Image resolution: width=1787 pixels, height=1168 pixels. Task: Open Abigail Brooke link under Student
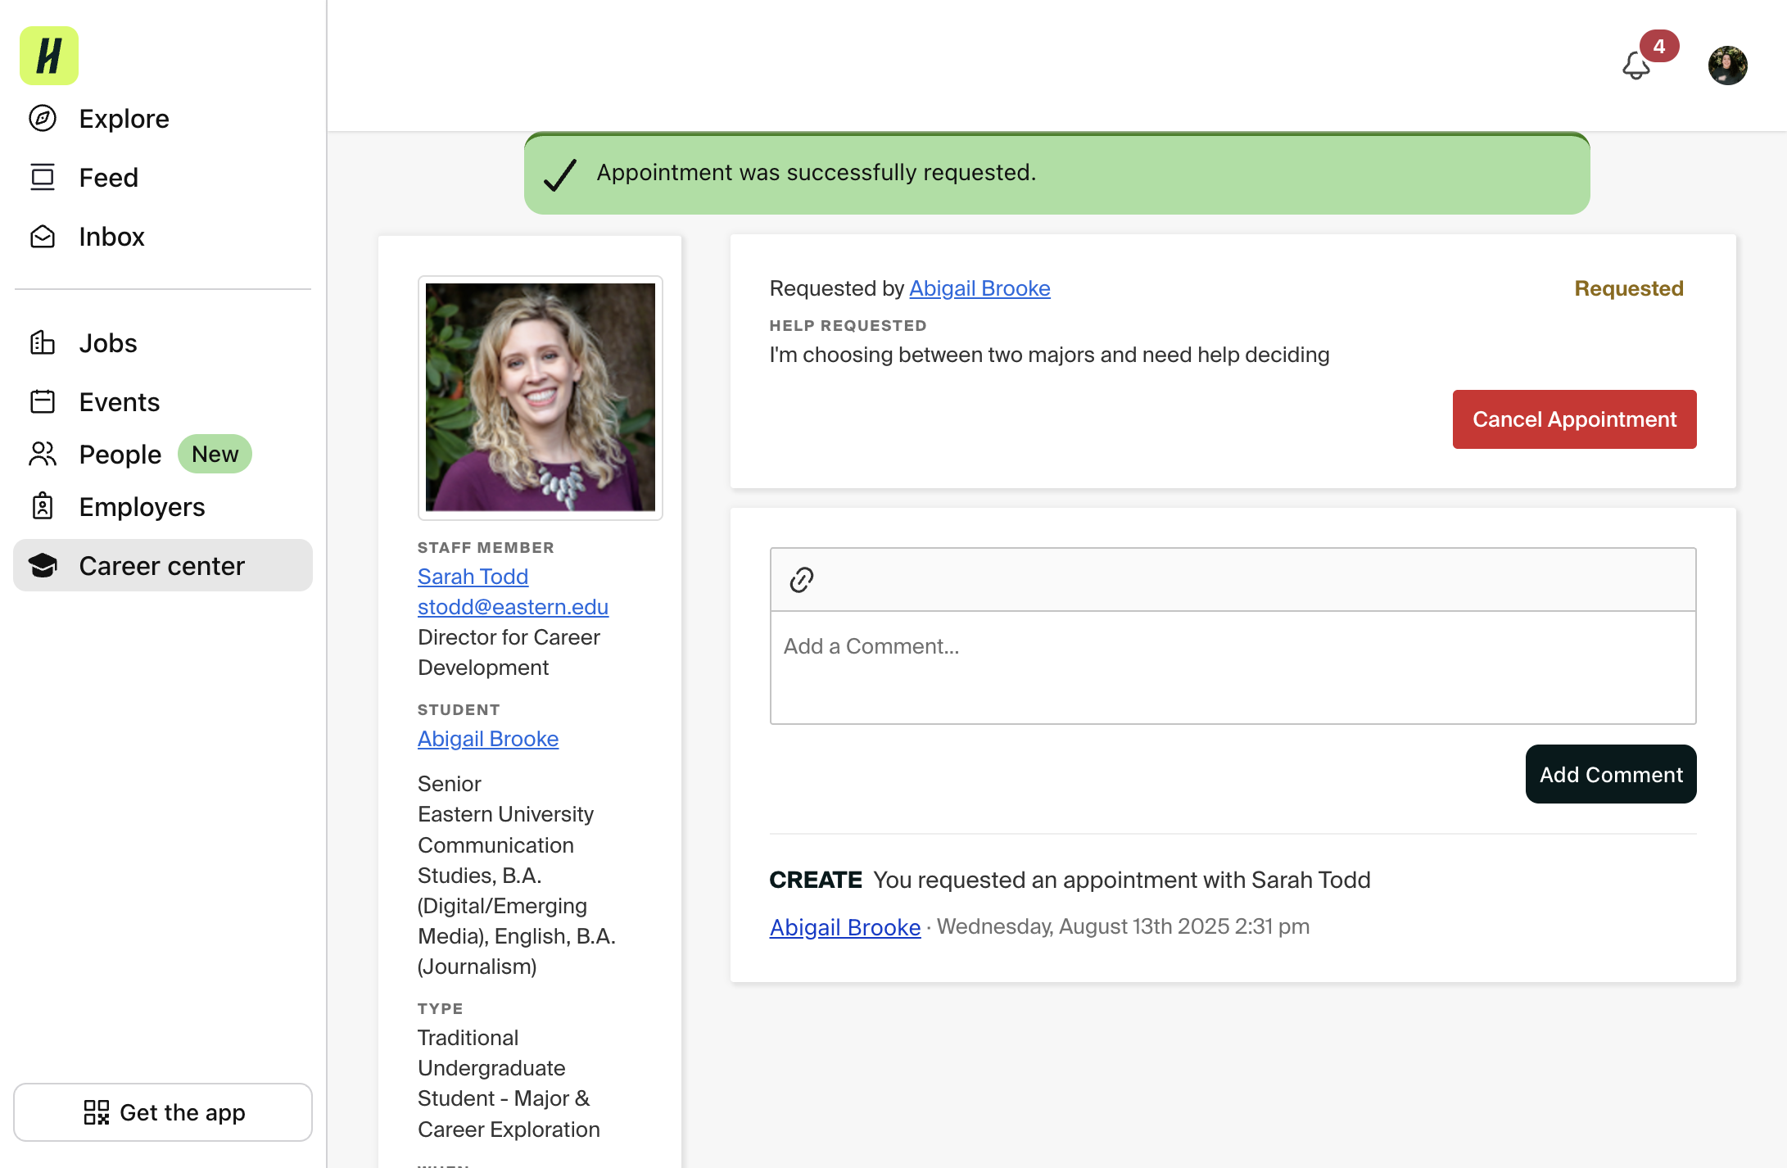(x=488, y=739)
